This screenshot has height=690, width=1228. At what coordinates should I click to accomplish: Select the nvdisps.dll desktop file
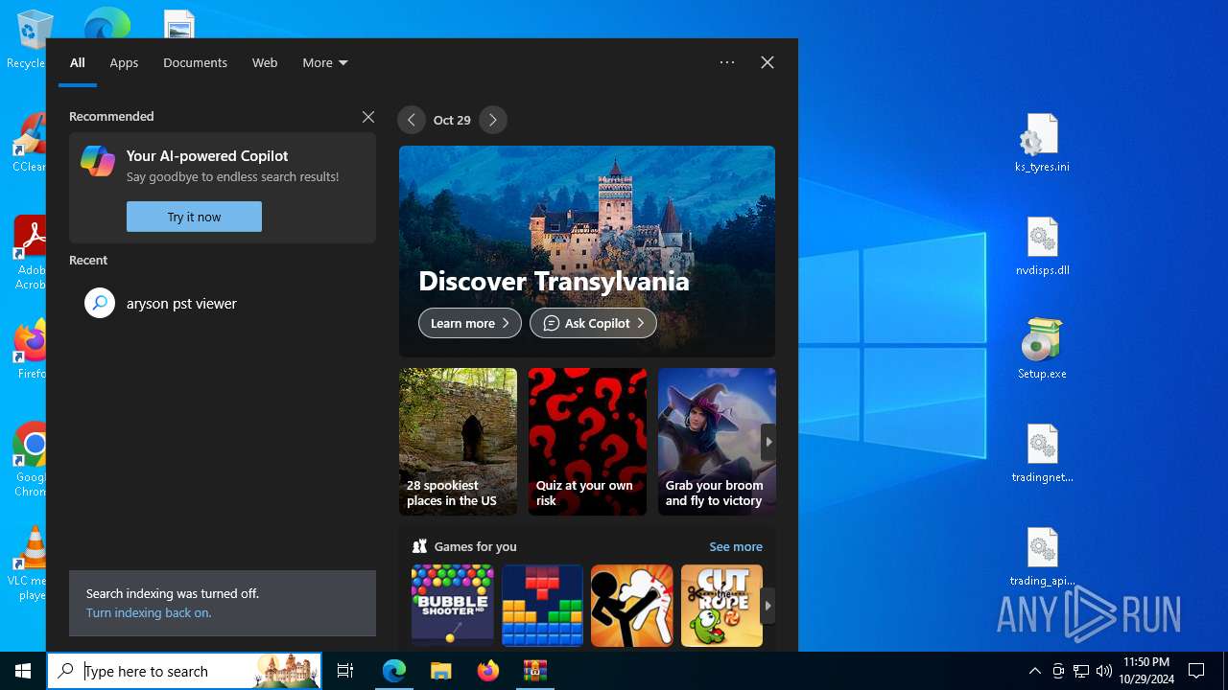pos(1042,247)
